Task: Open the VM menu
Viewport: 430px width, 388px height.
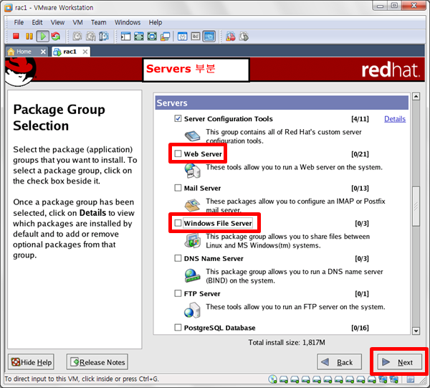Action: [x=77, y=22]
